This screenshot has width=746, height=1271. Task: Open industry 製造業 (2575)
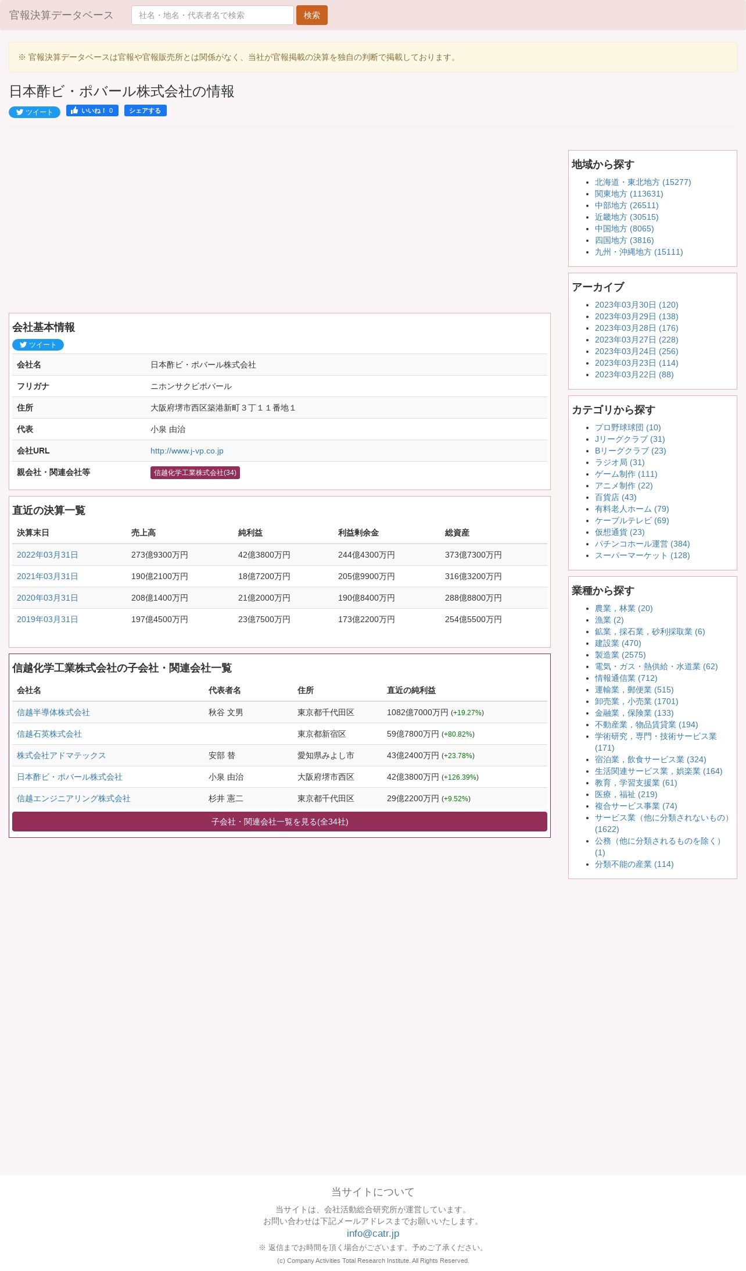(620, 655)
